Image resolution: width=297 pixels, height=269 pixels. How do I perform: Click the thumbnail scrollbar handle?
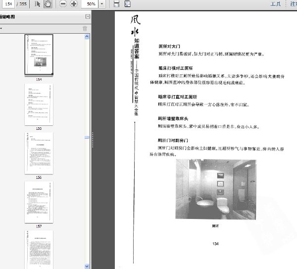click(x=87, y=137)
